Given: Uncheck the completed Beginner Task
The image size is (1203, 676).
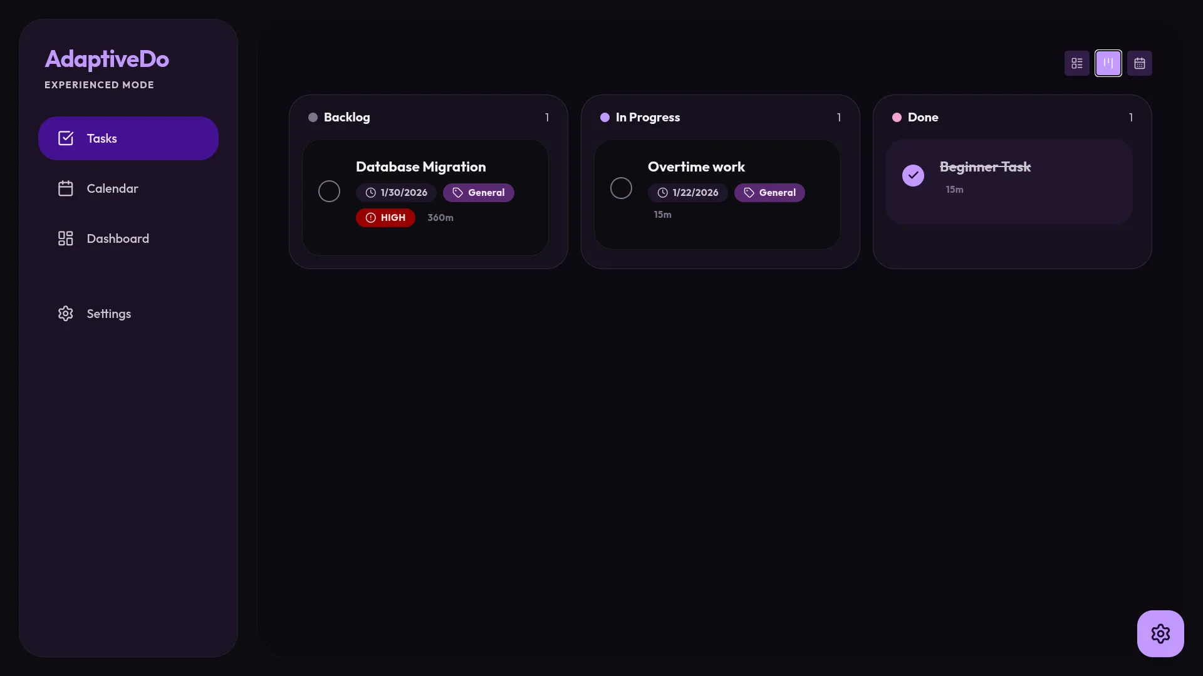Looking at the screenshot, I should [x=913, y=175].
